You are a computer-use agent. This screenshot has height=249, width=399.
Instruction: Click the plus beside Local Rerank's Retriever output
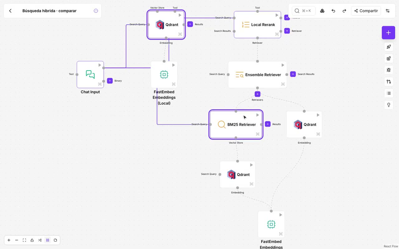pos(287,31)
